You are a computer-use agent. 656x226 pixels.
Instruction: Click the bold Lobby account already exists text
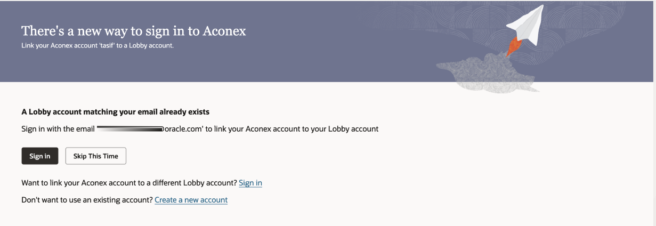(116, 112)
